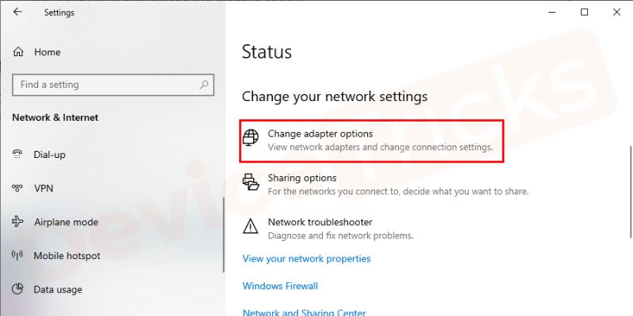The height and width of the screenshot is (316, 633).
Task: Open Sharing options
Action: click(301, 179)
